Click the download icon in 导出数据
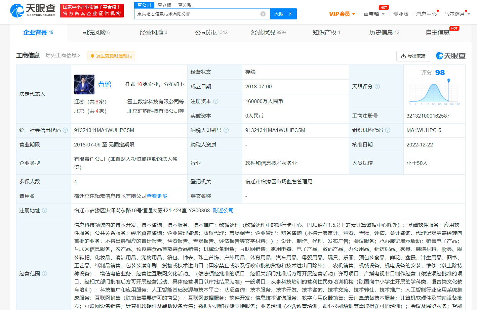The image size is (477, 310). click(x=403, y=56)
